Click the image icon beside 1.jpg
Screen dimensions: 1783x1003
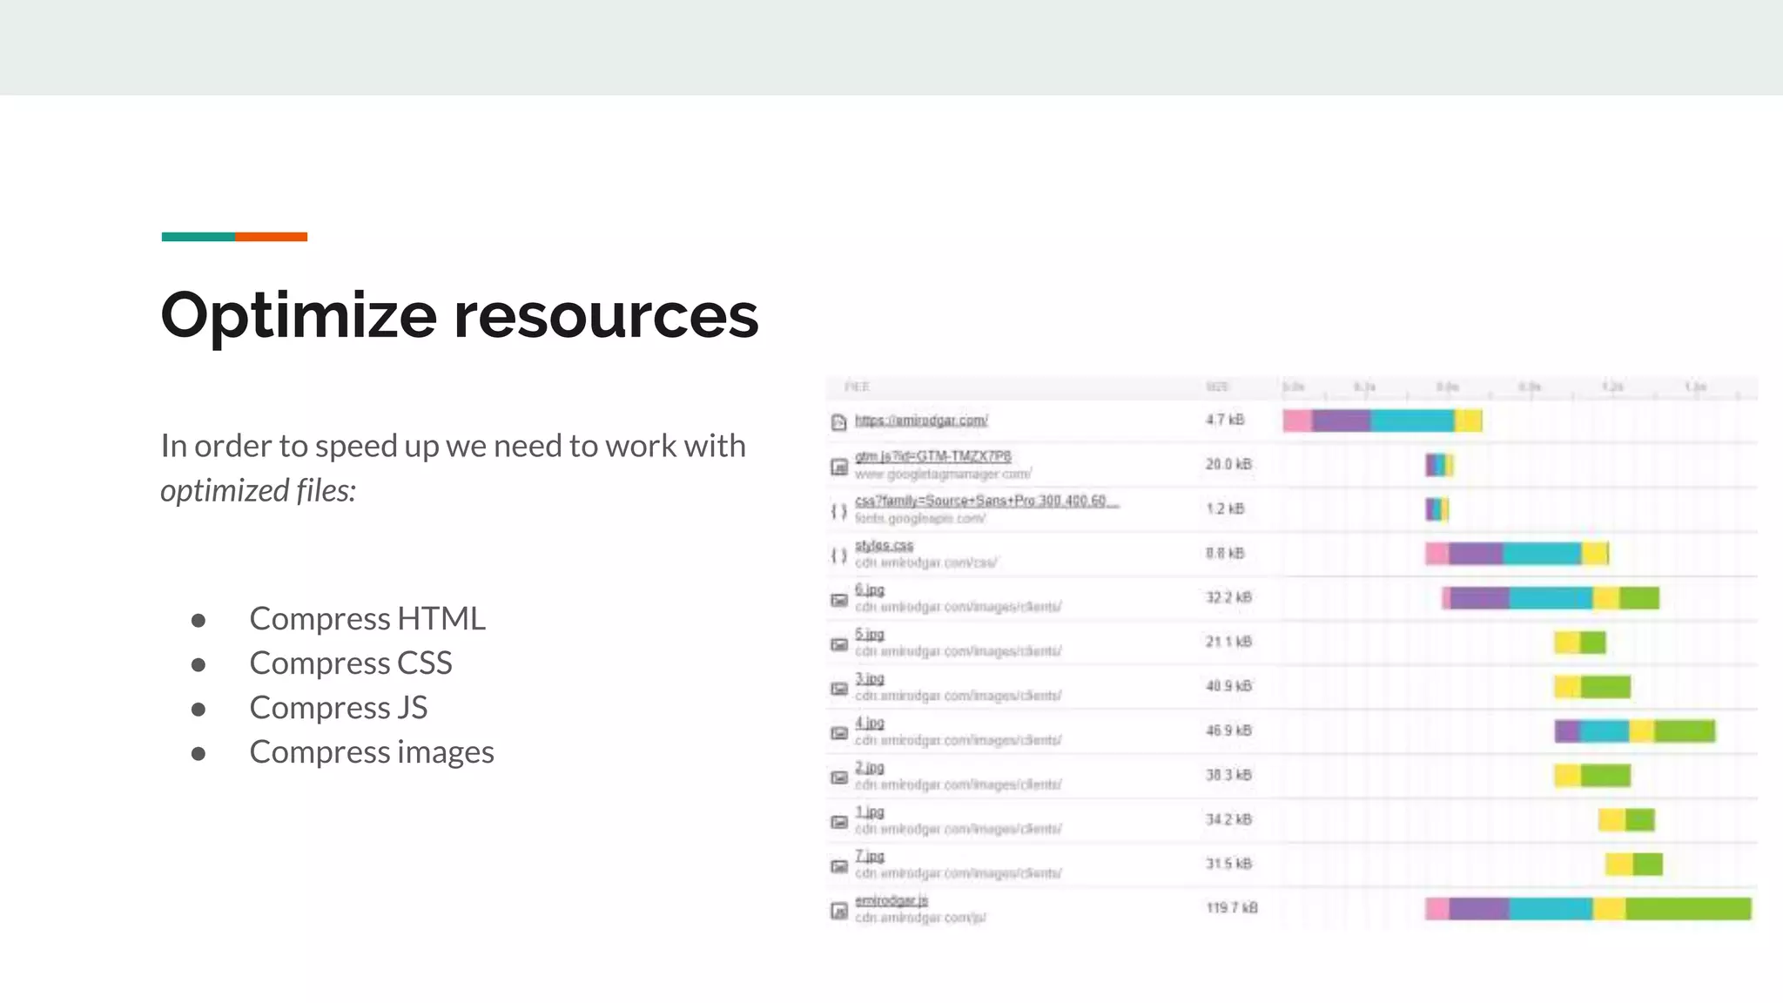pos(838,822)
